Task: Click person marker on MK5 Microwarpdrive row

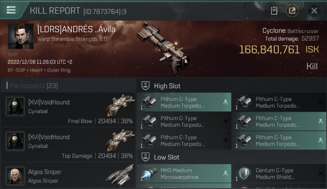Action: (x=225, y=173)
